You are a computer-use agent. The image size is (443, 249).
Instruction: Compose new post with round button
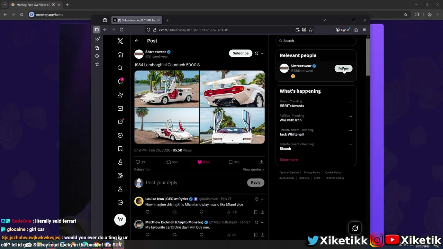120,220
